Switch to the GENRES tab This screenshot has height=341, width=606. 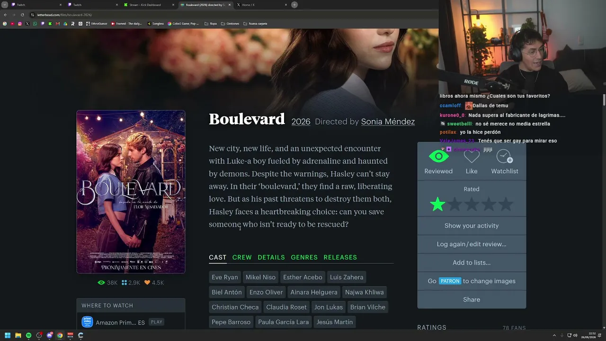click(x=304, y=257)
